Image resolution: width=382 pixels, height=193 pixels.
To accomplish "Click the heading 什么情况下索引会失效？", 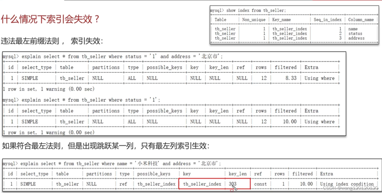I will click(50, 19).
